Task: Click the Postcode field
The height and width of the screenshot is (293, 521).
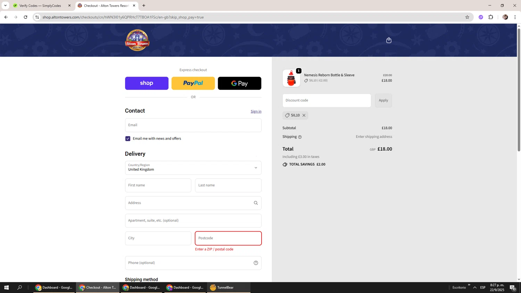Action: [228, 238]
